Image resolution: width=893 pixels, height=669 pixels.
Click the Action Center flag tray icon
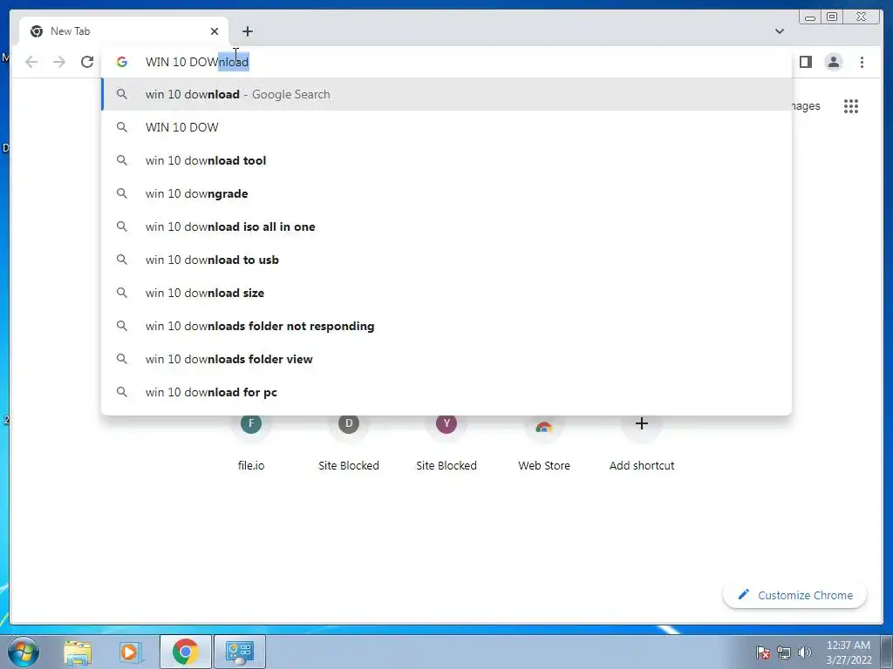pyautogui.click(x=763, y=652)
